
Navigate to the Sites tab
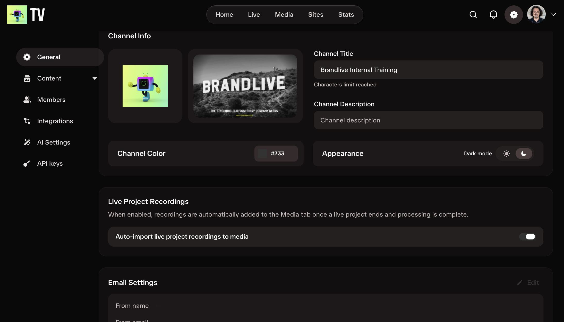pos(316,15)
